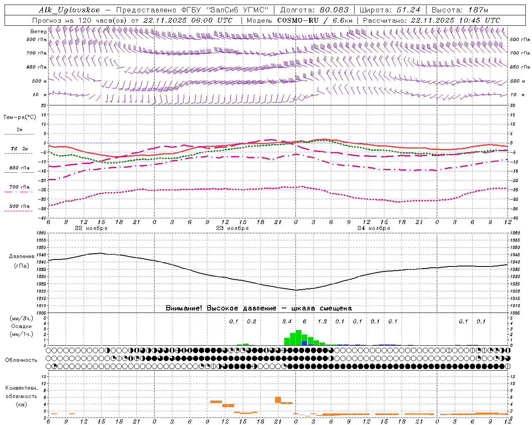
Task: Click the '23 ноября' date label
Action: point(232,228)
